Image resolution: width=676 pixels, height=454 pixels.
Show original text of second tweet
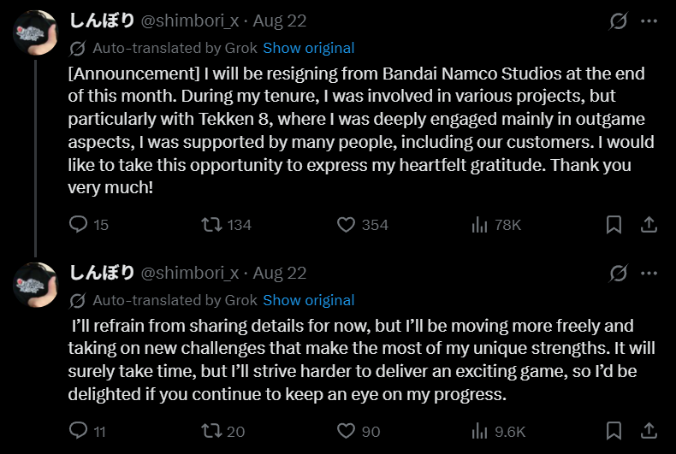(308, 300)
